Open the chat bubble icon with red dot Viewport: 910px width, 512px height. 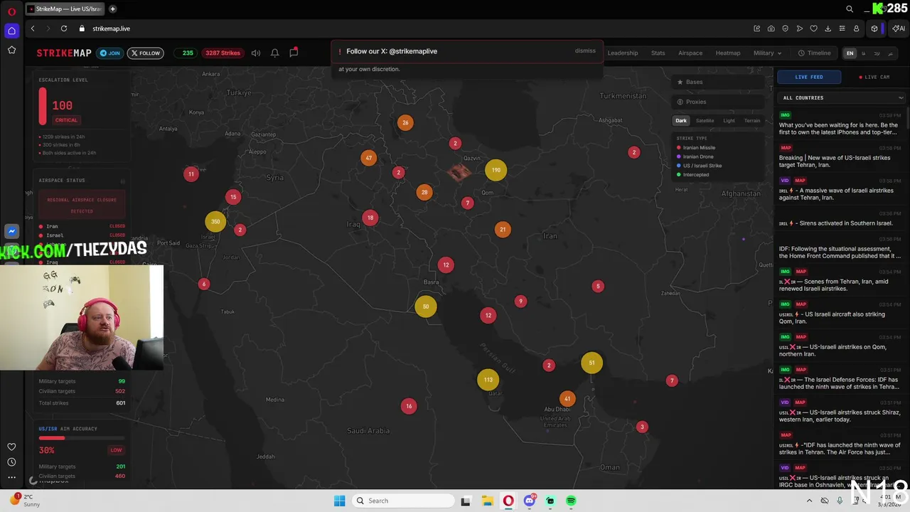coord(294,52)
